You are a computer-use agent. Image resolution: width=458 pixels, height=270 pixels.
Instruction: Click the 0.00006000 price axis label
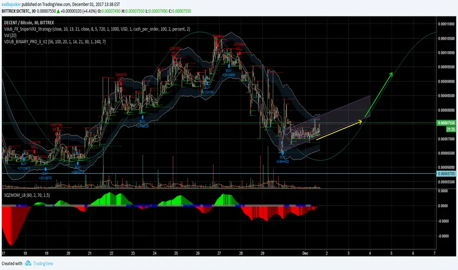tap(446, 167)
